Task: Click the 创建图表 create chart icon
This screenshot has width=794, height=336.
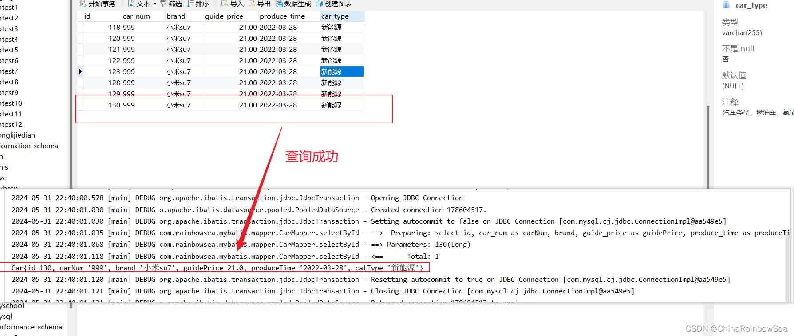Action: pos(319,4)
